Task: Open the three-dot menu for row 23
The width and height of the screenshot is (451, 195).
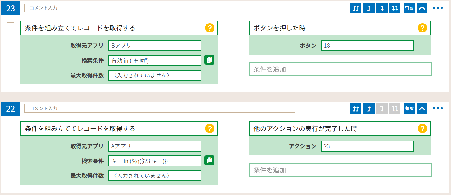Action: [438, 8]
